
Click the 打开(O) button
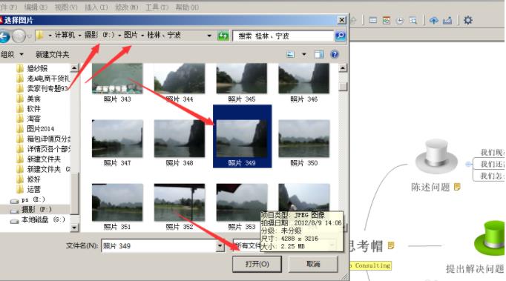[257, 264]
